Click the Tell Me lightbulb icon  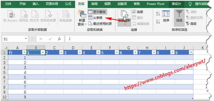point(190,4)
